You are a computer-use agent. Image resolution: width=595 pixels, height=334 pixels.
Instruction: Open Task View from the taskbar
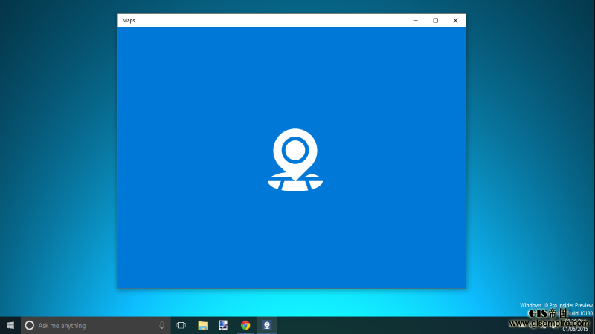coord(181,325)
